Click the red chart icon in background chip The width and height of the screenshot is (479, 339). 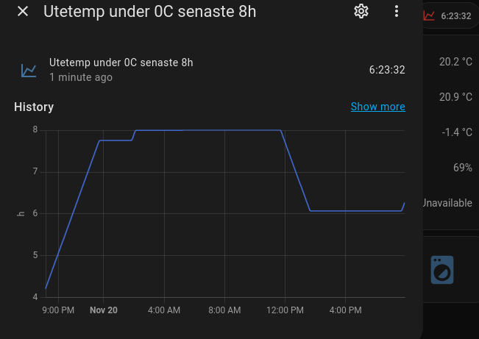pyautogui.click(x=429, y=15)
